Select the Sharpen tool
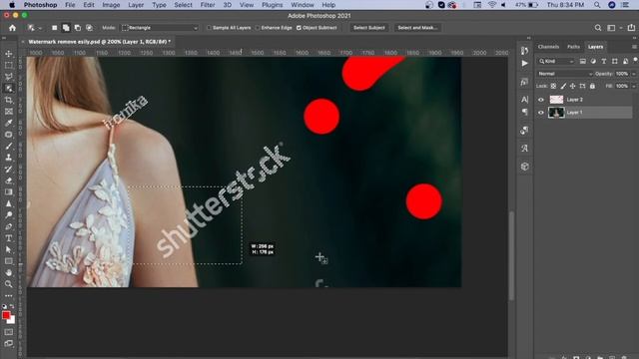Viewport: 639px width, 359px height. click(9, 203)
